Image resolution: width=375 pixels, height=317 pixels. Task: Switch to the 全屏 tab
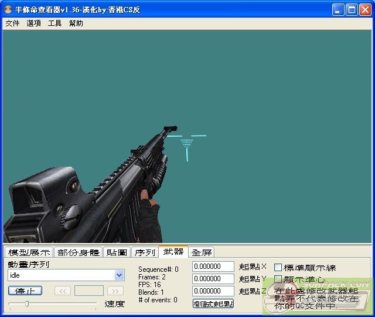click(x=202, y=252)
